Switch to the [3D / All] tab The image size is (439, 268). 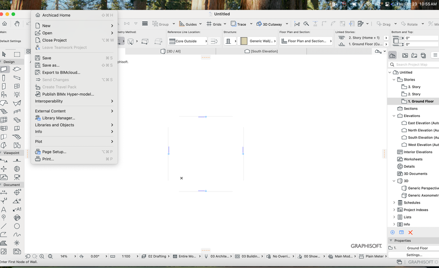[x=171, y=51]
